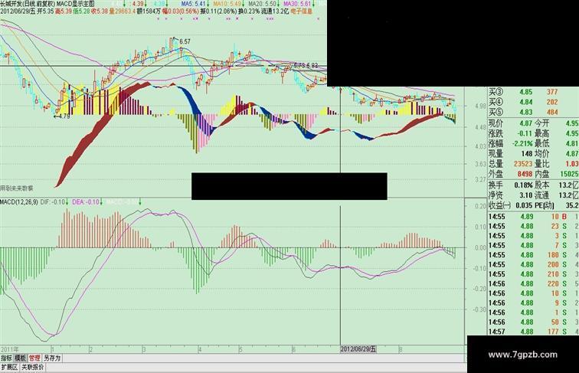Click the MACD(12,26,9) indicator label
Screen dimensions: 579x373
(x=19, y=202)
